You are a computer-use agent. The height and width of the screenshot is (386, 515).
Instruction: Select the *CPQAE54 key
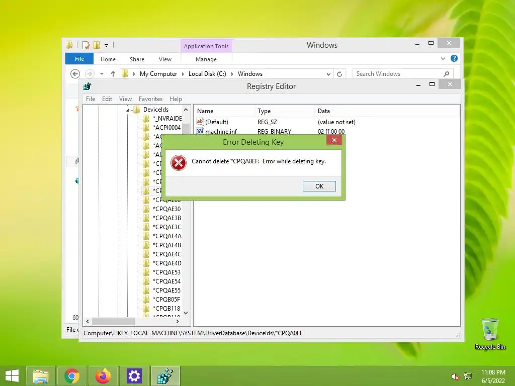(x=166, y=281)
